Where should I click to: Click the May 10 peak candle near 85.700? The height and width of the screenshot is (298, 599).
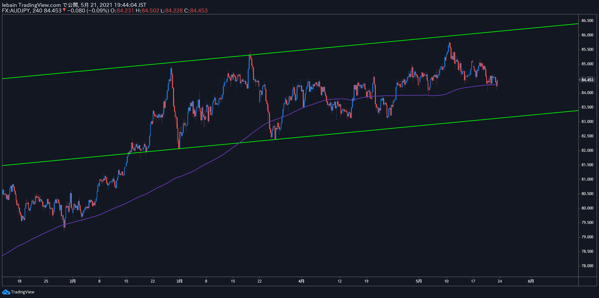(x=450, y=46)
